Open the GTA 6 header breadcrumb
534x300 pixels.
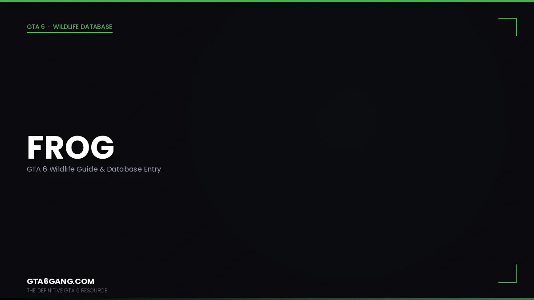point(36,27)
